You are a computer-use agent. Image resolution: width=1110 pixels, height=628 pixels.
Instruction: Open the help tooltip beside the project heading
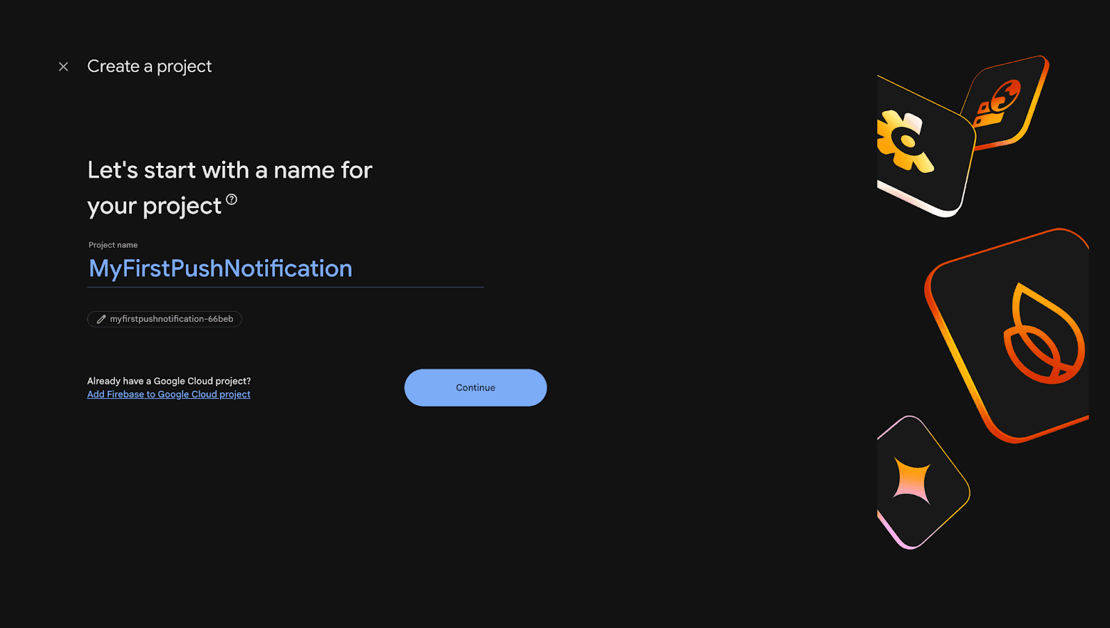click(233, 200)
